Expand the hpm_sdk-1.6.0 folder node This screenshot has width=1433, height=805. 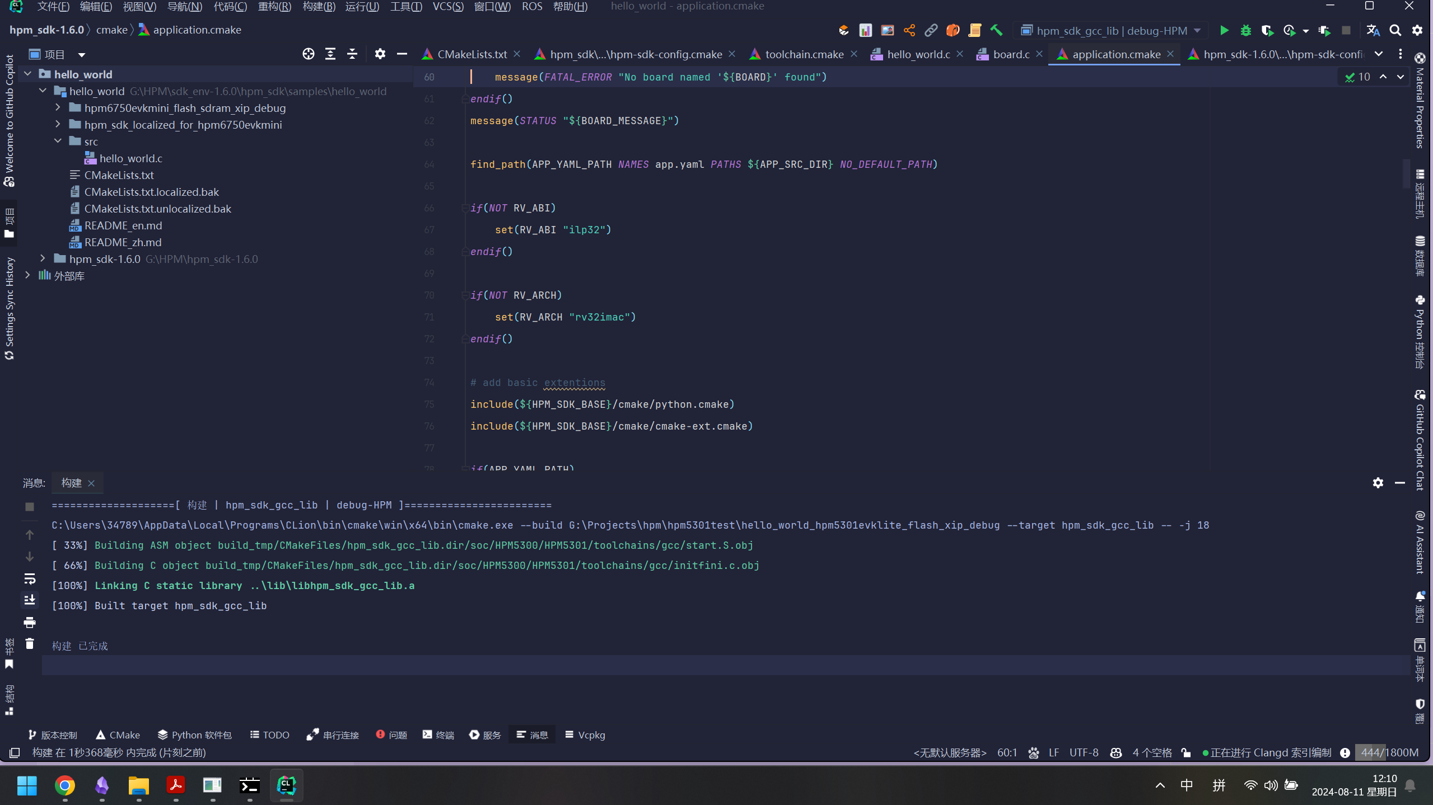43,258
